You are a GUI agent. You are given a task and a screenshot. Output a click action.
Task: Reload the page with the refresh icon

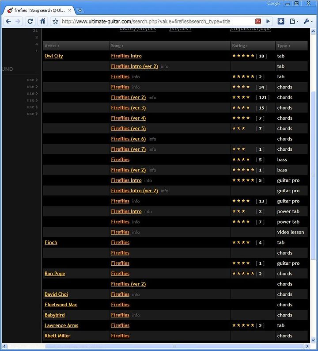tap(30, 22)
